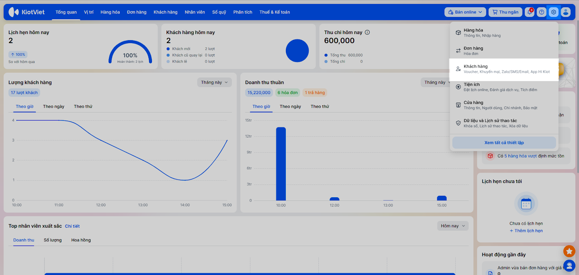The height and width of the screenshot is (275, 579).
Task: Open Bán online dropdown
Action: [x=465, y=12]
